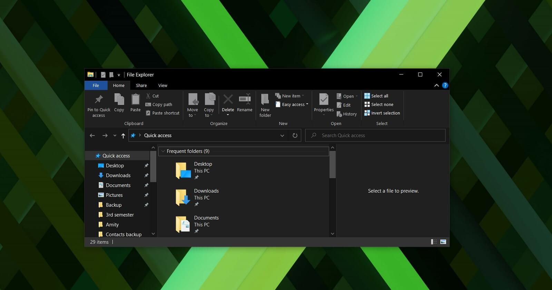The height and width of the screenshot is (290, 552).
Task: Click the Help question mark icon
Action: (445, 85)
